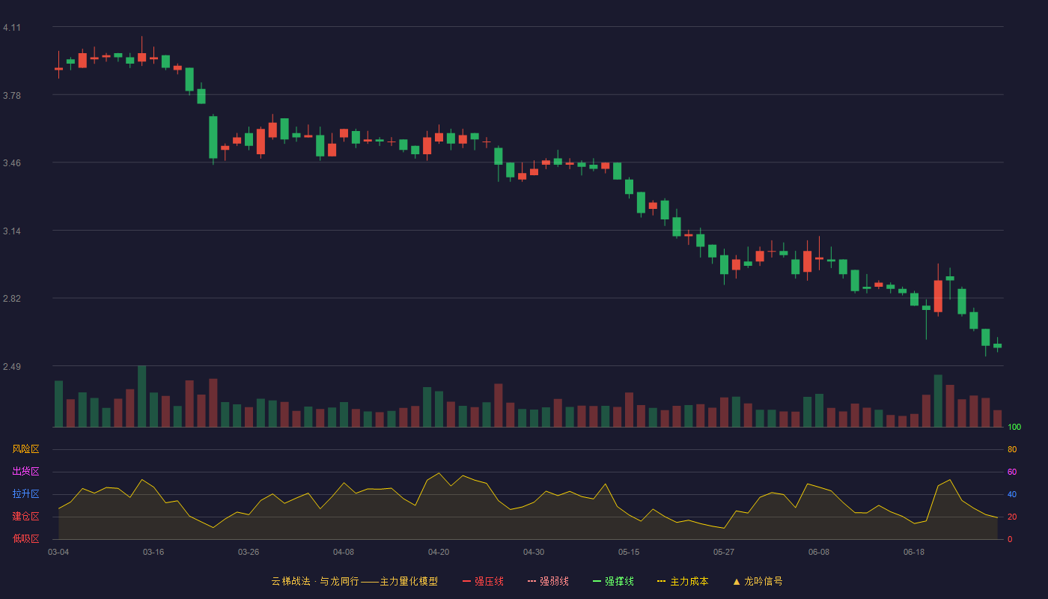The height and width of the screenshot is (599, 1048).
Task: Click the 2.82 price axis label
Action: 12,299
